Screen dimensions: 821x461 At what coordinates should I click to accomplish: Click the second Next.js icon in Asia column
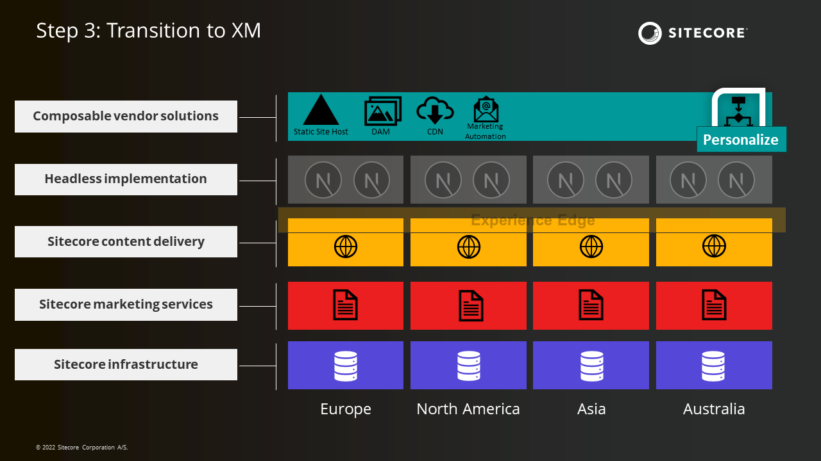click(x=614, y=180)
